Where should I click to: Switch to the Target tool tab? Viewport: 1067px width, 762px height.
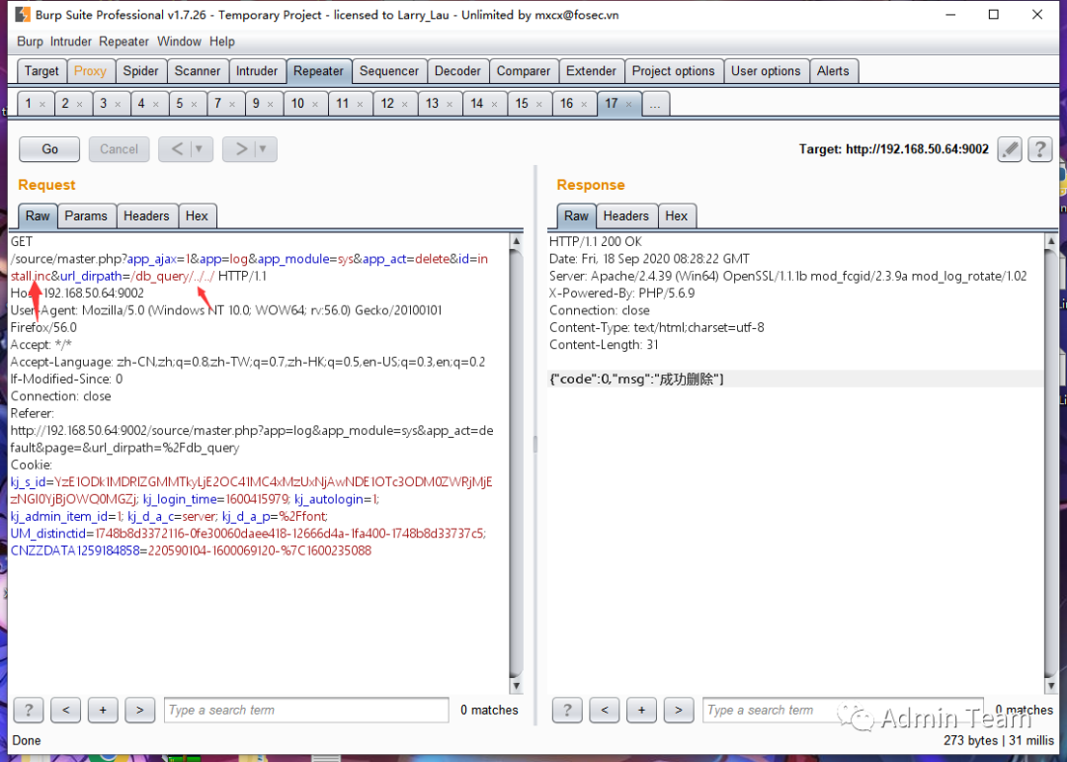[41, 71]
